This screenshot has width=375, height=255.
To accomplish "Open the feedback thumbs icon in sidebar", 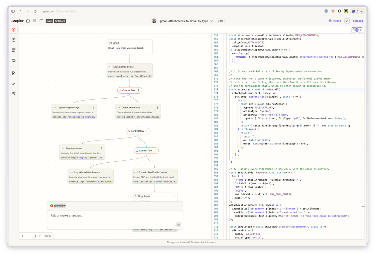I will point(14,94).
